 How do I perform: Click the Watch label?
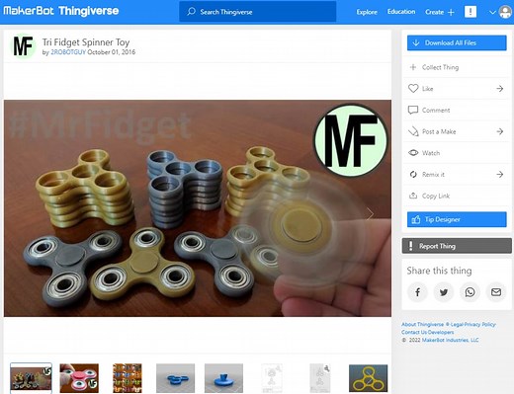(x=431, y=153)
